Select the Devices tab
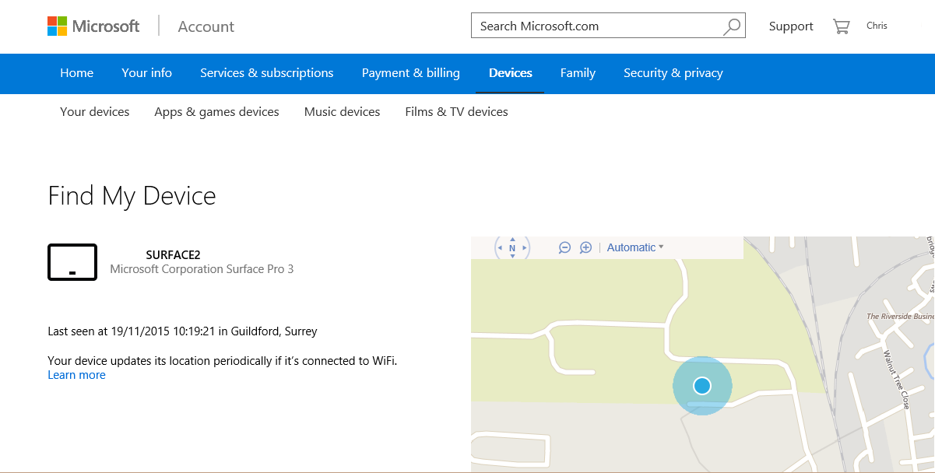Screen dimensions: 935x473 click(x=511, y=73)
